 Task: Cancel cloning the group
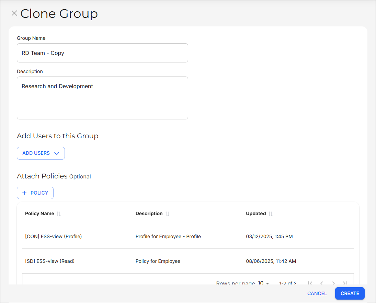coord(317,293)
